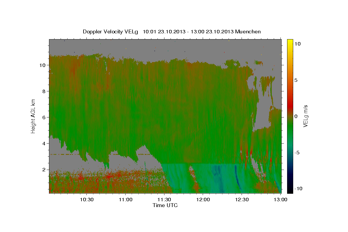This screenshot has height=232, width=348.
Task: Click the '12:00' time tick label
Action: (x=203, y=200)
